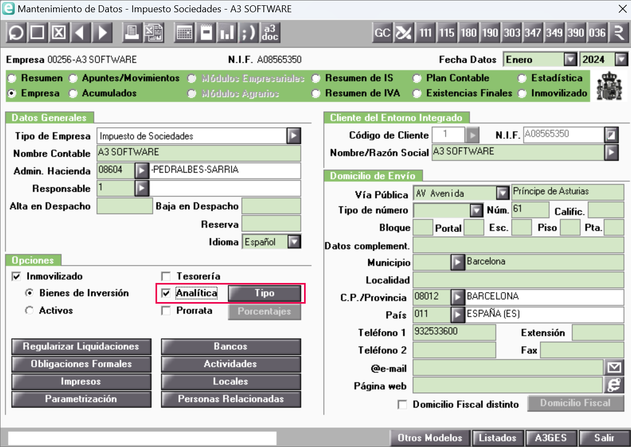Click the Otros Modelos button
This screenshot has height=447, width=631.
click(x=430, y=438)
